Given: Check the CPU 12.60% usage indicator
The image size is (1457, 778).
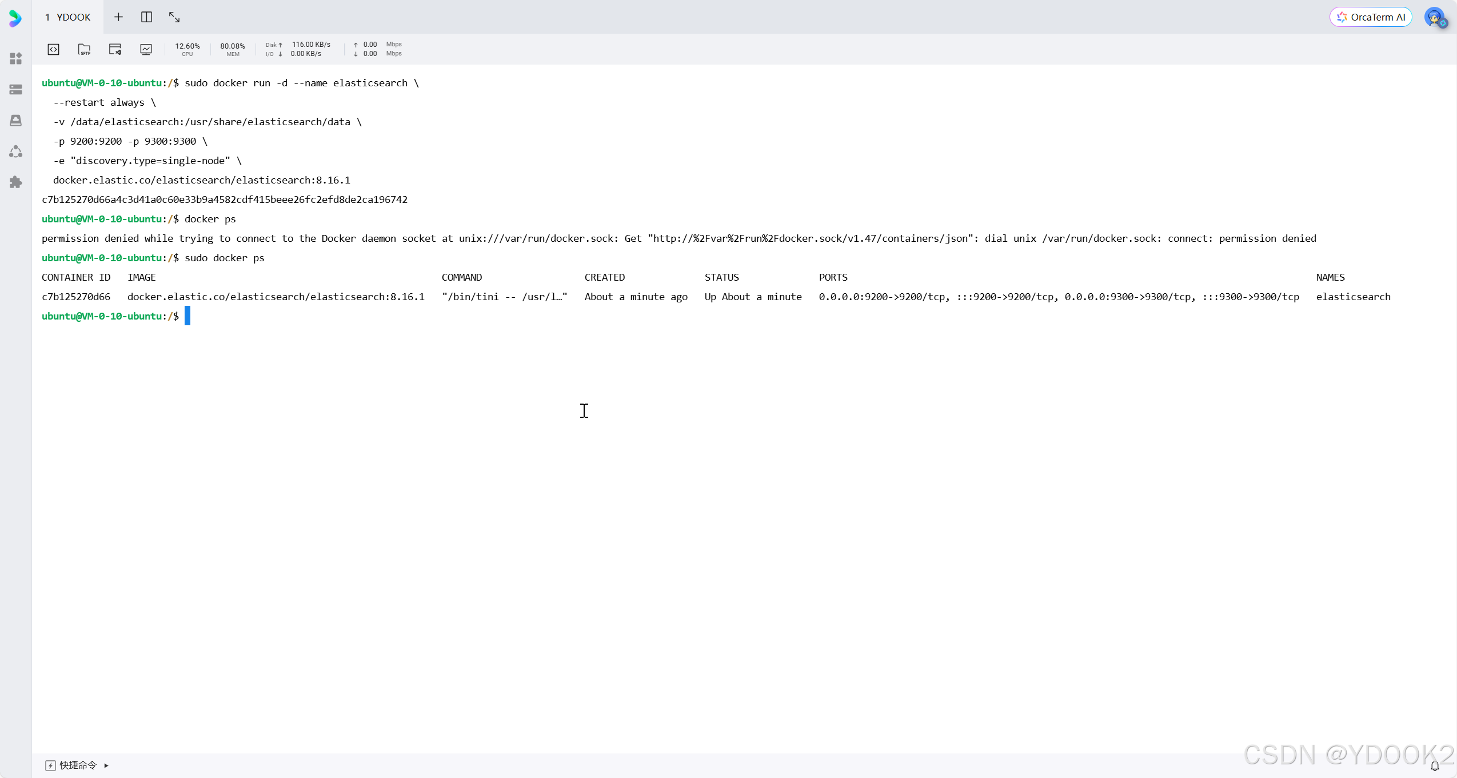Looking at the screenshot, I should pyautogui.click(x=187, y=50).
